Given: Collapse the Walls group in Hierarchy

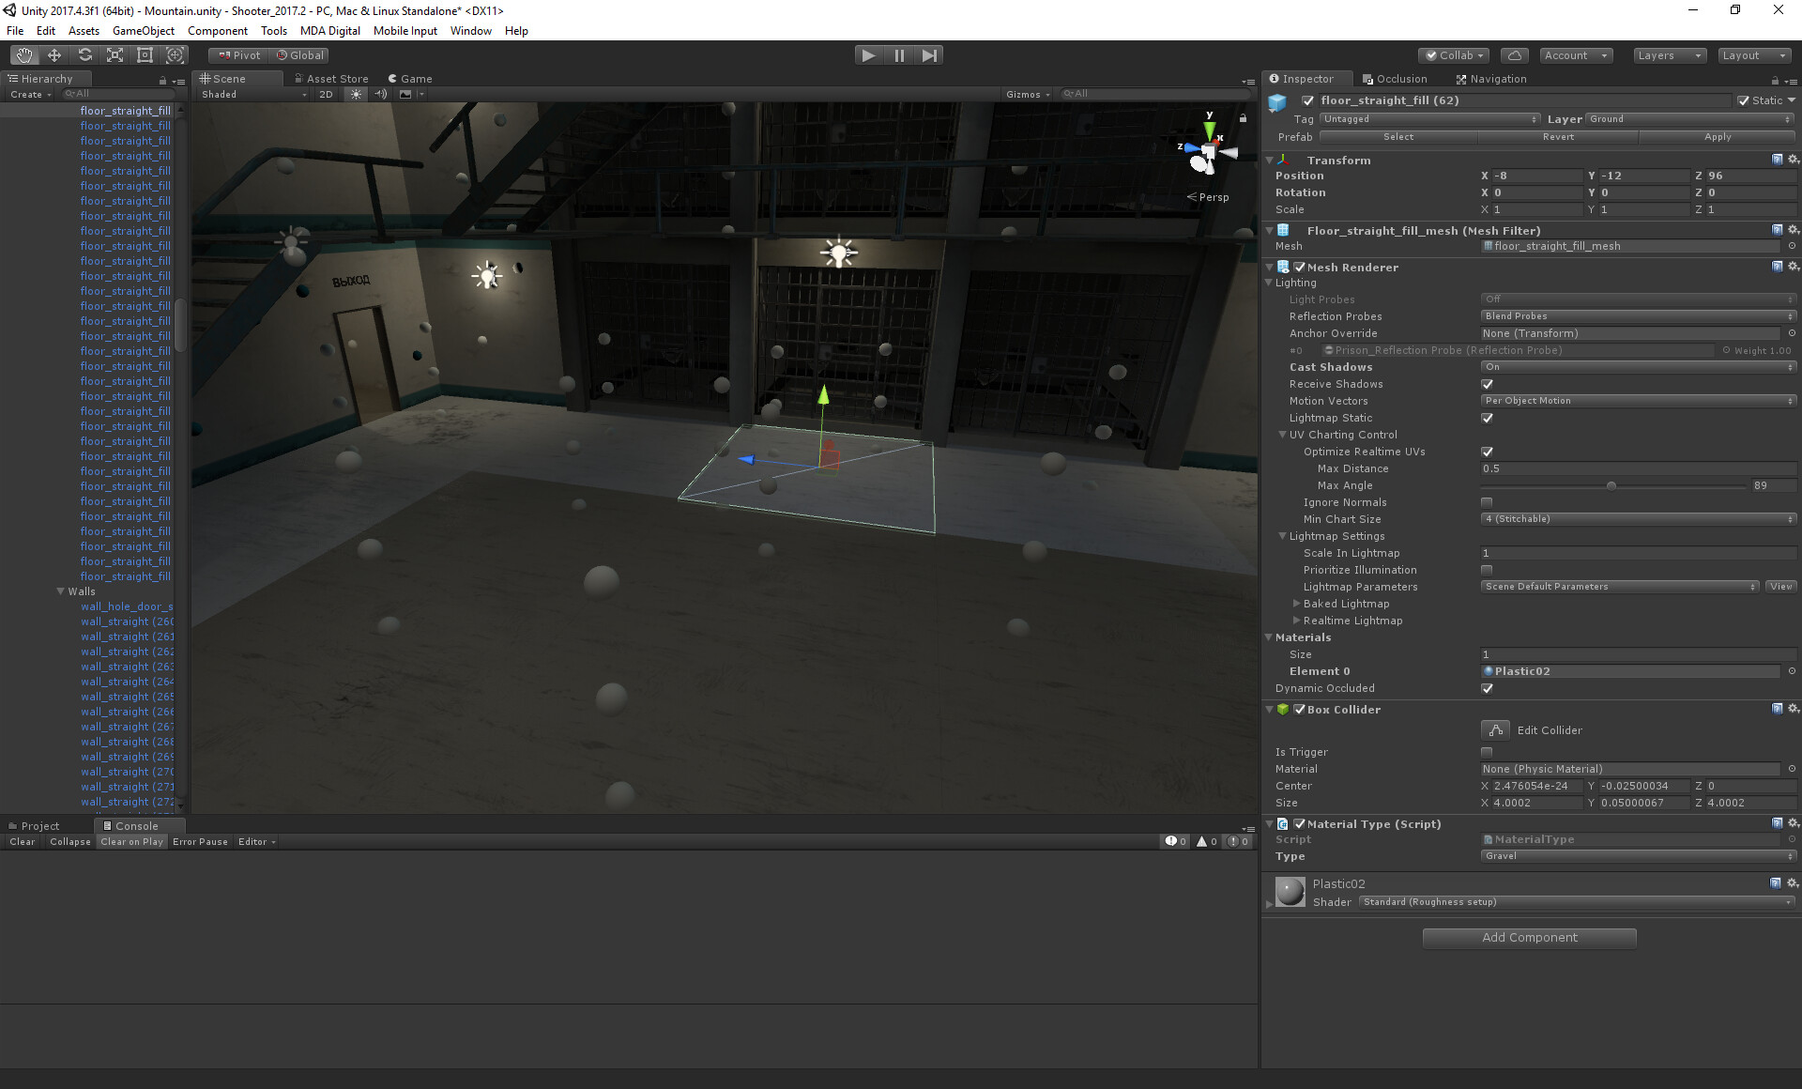Looking at the screenshot, I should click(x=61, y=591).
